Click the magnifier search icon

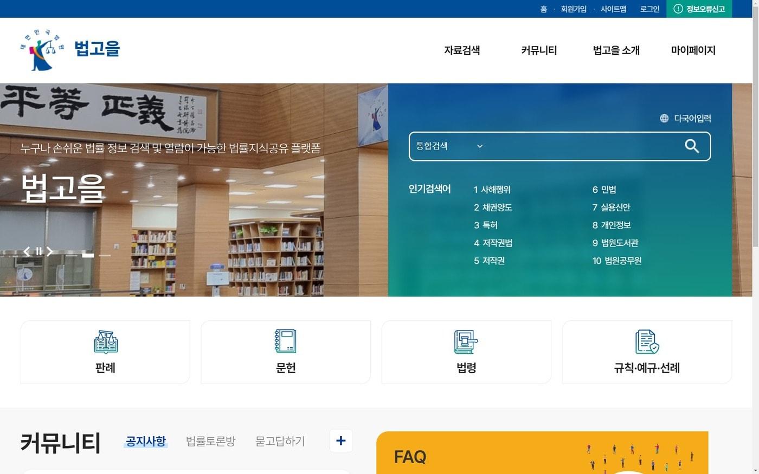click(x=692, y=146)
